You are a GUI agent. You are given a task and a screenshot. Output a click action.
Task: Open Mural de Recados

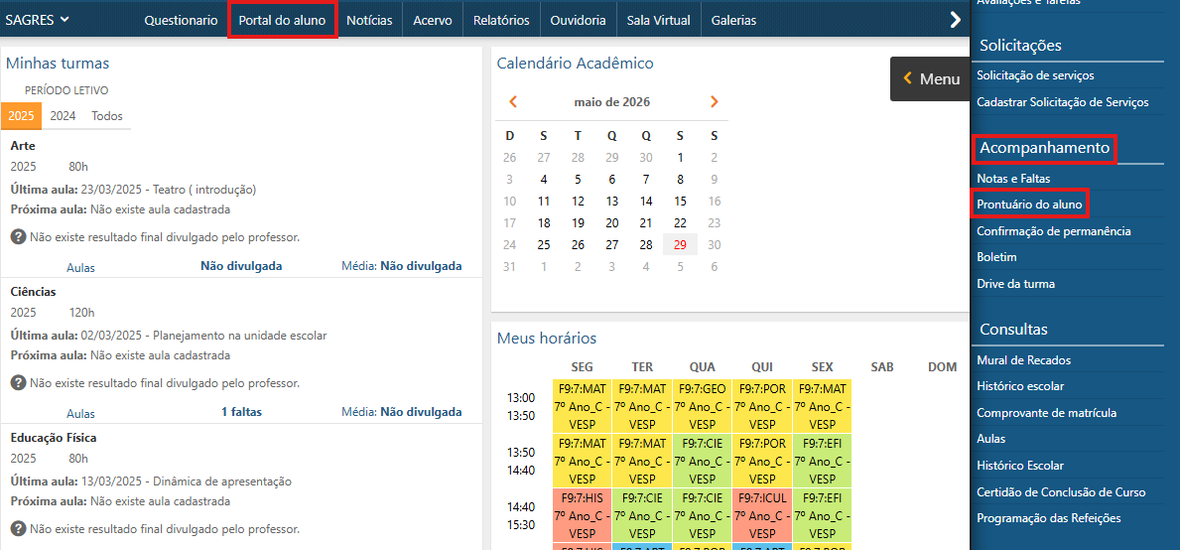[x=1023, y=359]
